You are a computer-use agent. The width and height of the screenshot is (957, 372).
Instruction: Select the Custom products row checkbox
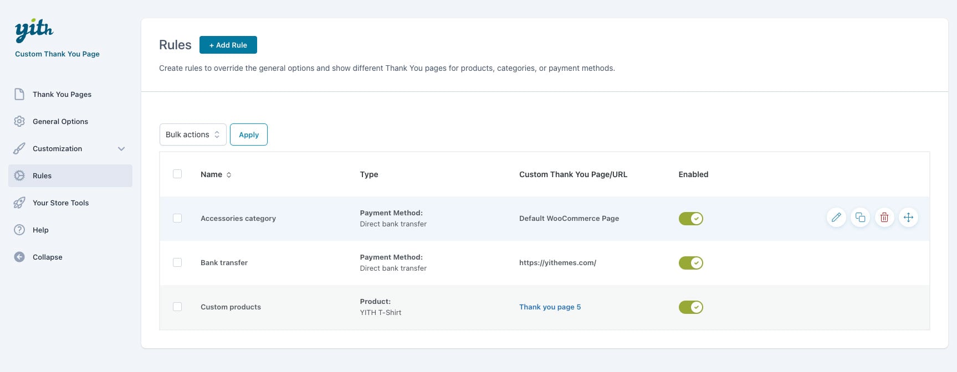(177, 307)
